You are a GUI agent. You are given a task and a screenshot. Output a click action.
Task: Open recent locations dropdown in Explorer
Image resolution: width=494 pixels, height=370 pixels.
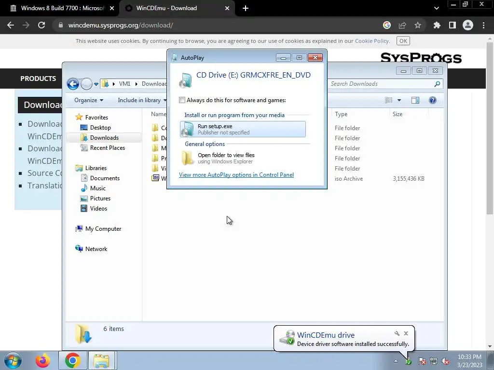click(x=96, y=84)
